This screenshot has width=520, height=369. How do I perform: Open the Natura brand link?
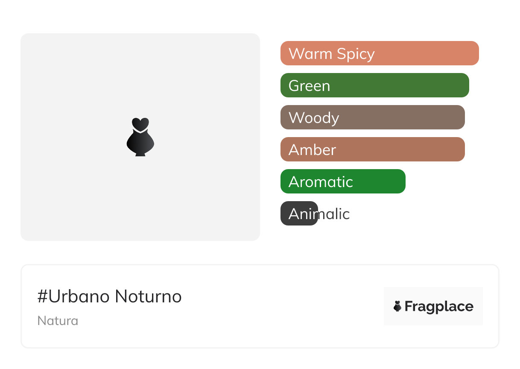[58, 321]
